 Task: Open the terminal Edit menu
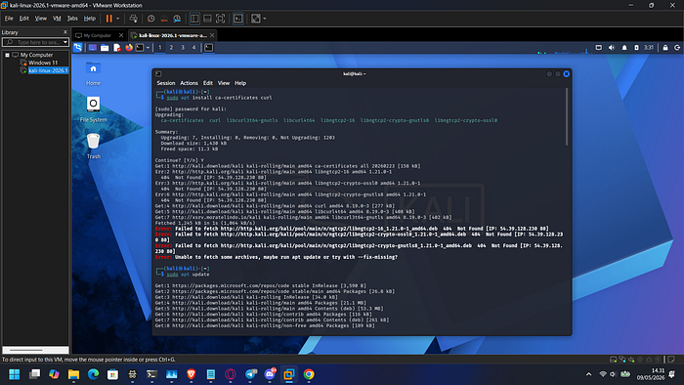(208, 83)
